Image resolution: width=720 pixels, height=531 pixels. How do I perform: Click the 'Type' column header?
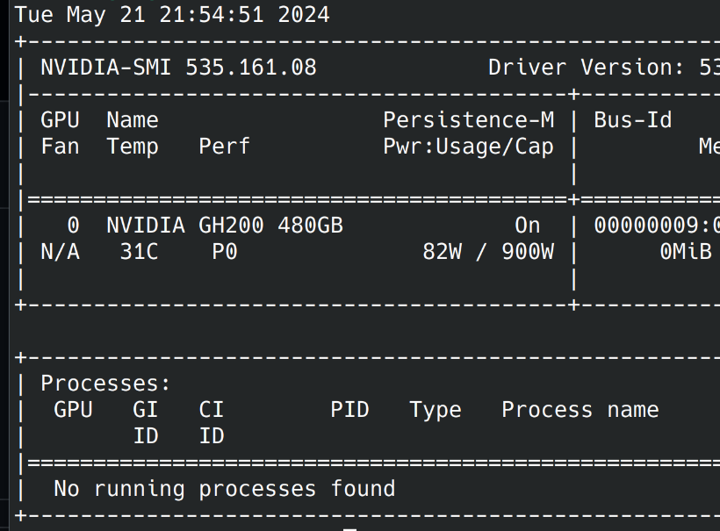point(436,411)
